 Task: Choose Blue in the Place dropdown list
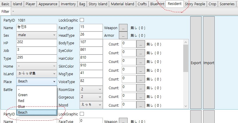(x=21, y=106)
